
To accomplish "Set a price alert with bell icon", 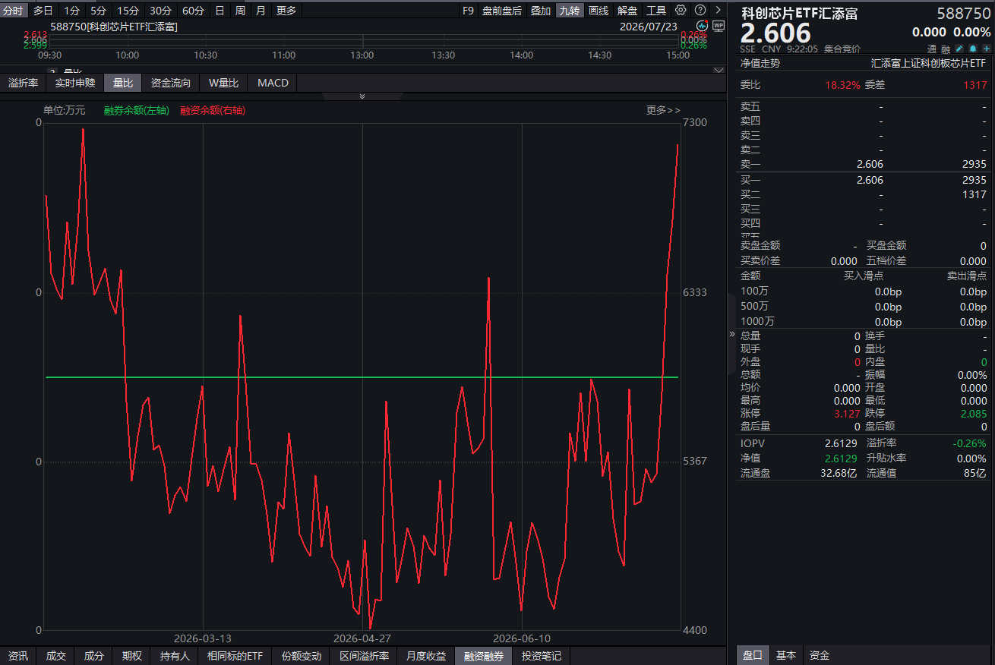I will point(973,49).
